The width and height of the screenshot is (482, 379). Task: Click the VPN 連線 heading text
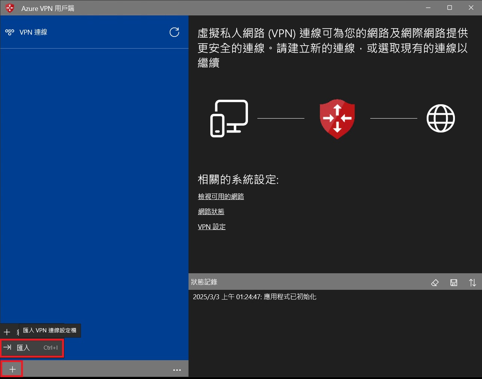[33, 32]
